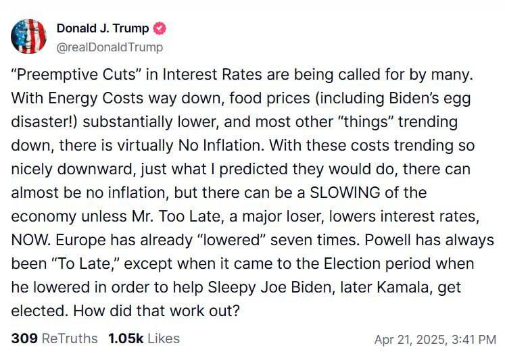Click the opening phrase "Preemptive Cuts"
Screen dimensions: 505x356
63,75
